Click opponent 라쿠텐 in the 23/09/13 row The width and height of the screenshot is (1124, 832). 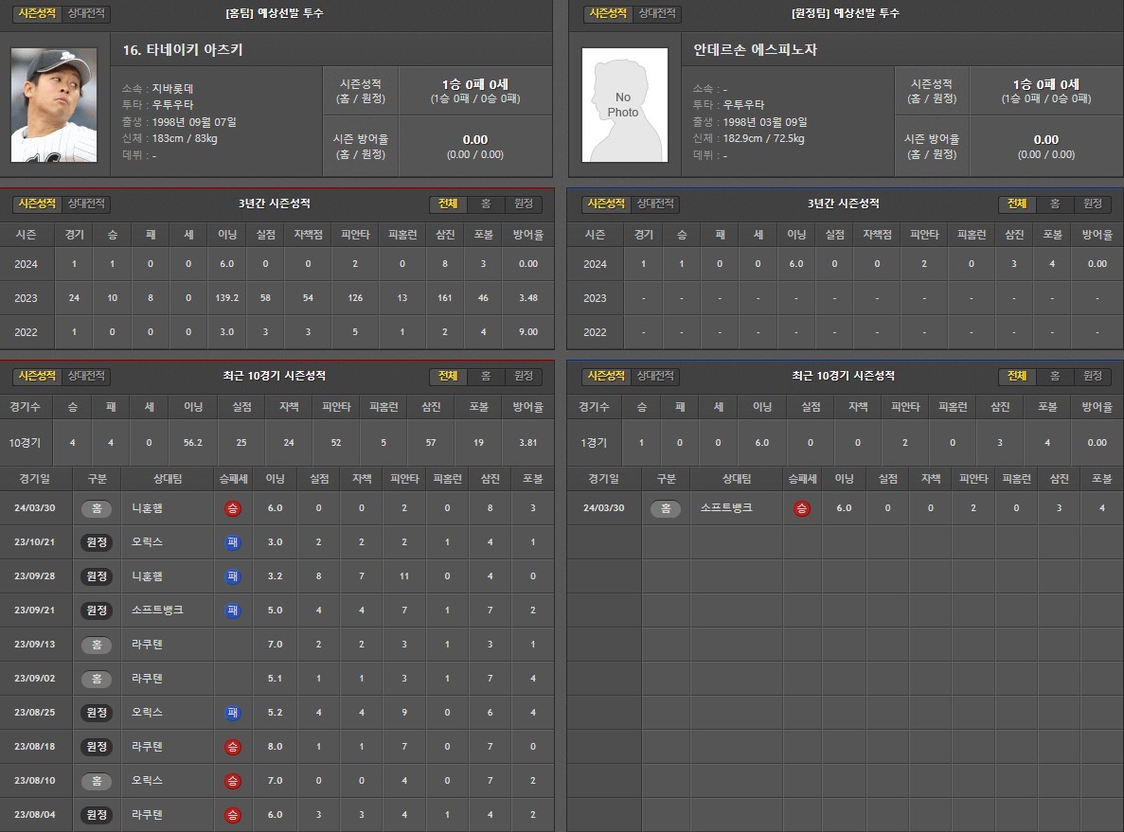coord(147,645)
